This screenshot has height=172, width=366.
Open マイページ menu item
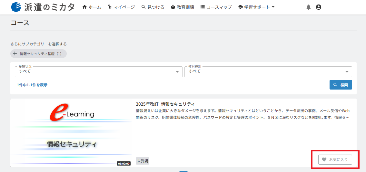pyautogui.click(x=121, y=7)
